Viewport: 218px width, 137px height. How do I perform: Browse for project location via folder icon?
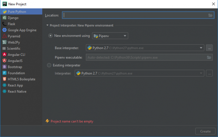pos(210,15)
